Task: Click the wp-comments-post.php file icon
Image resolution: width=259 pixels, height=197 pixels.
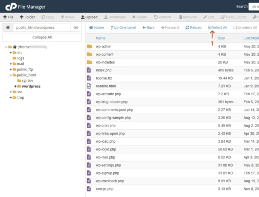Action: (x=89, y=110)
